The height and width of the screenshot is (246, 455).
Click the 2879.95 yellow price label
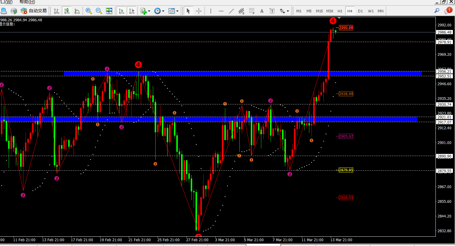[346, 170]
